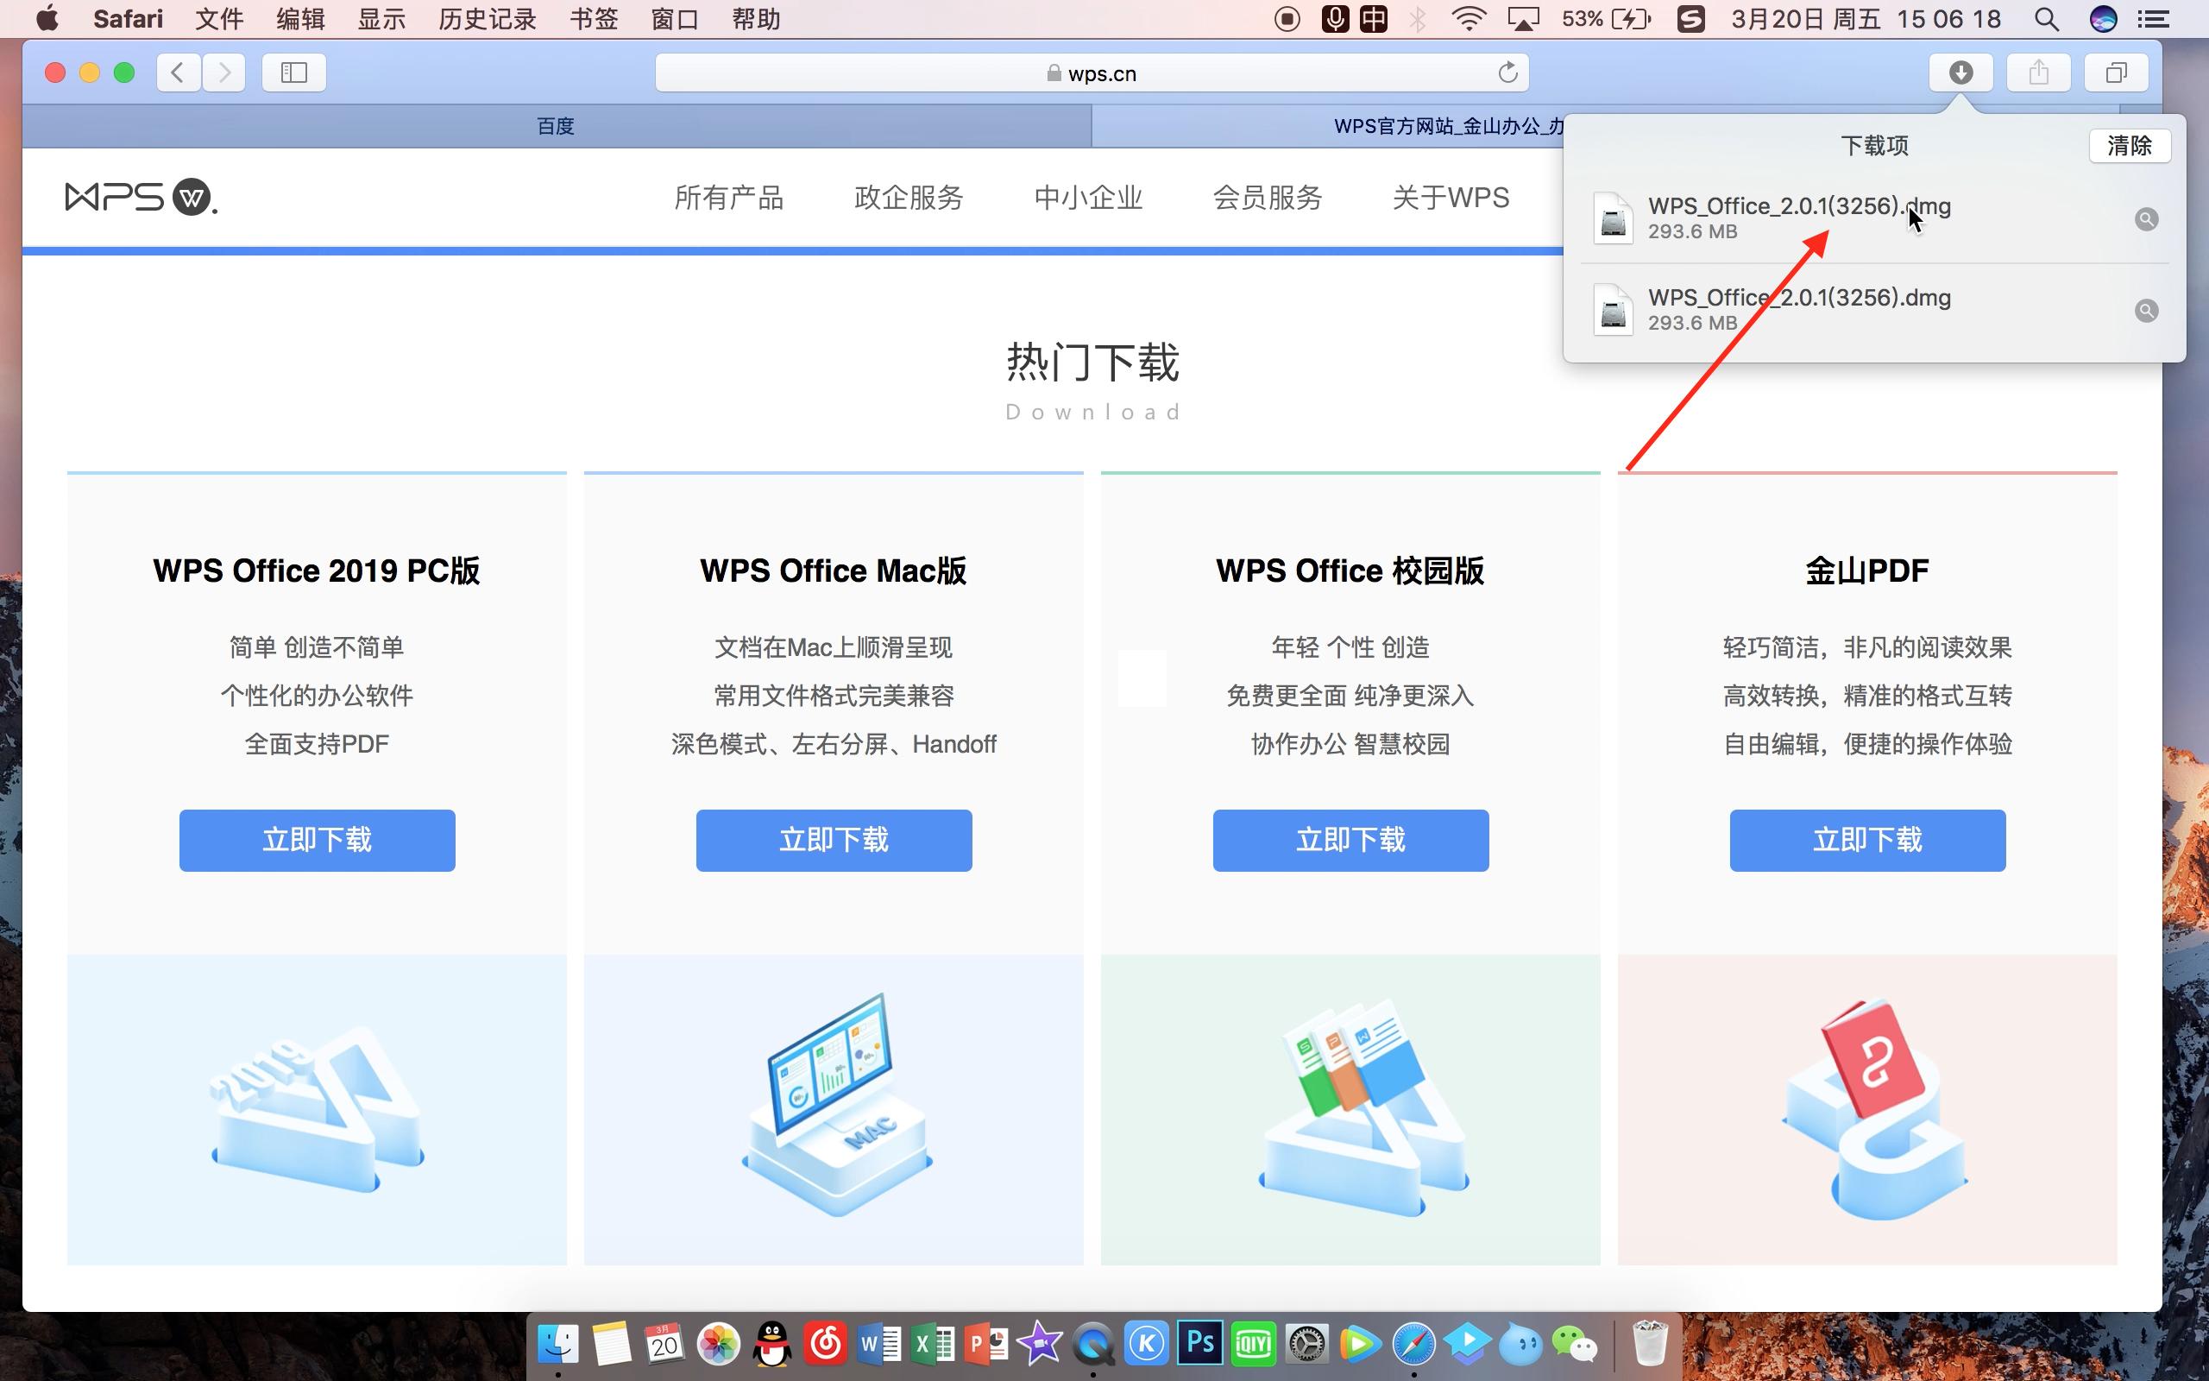Download 金山PDF via 立即下载

point(1866,839)
